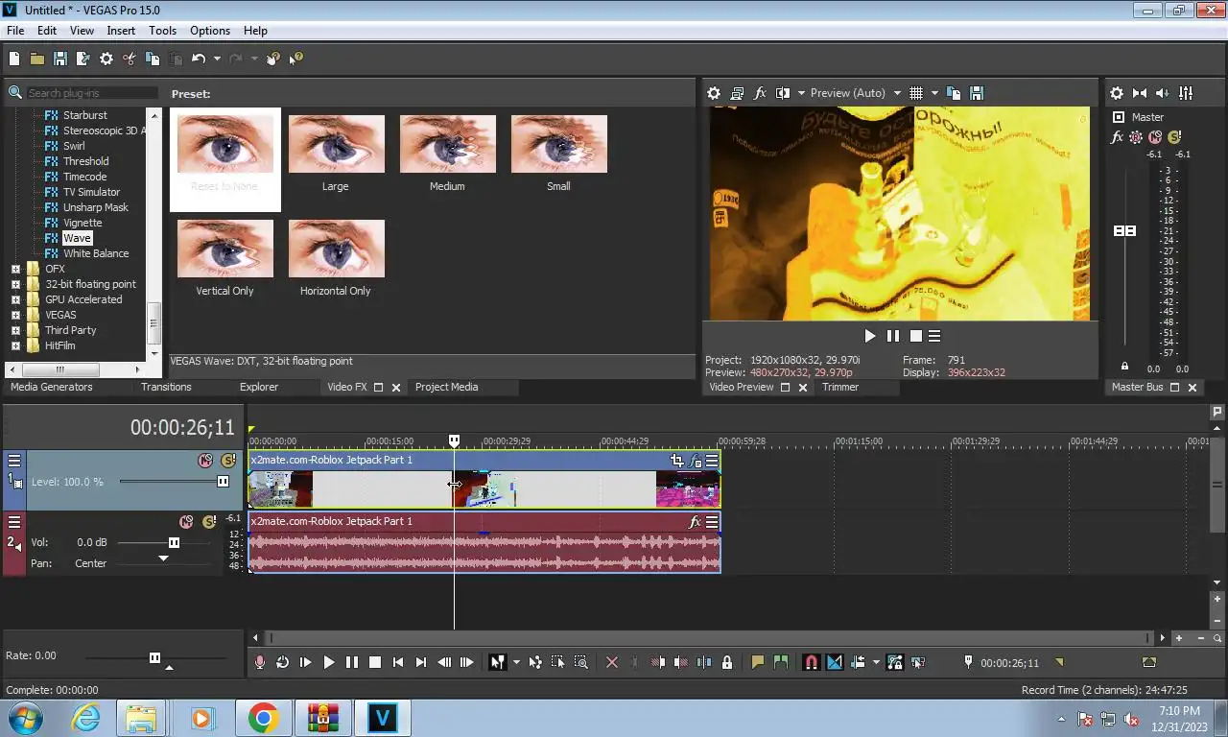Switch to the Trimmer tab
1228x737 pixels.
tap(840, 387)
